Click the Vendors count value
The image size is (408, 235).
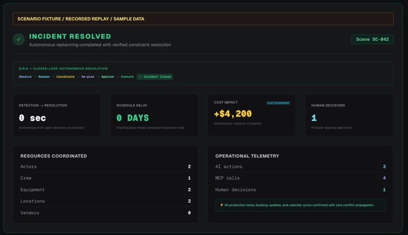coord(189,213)
